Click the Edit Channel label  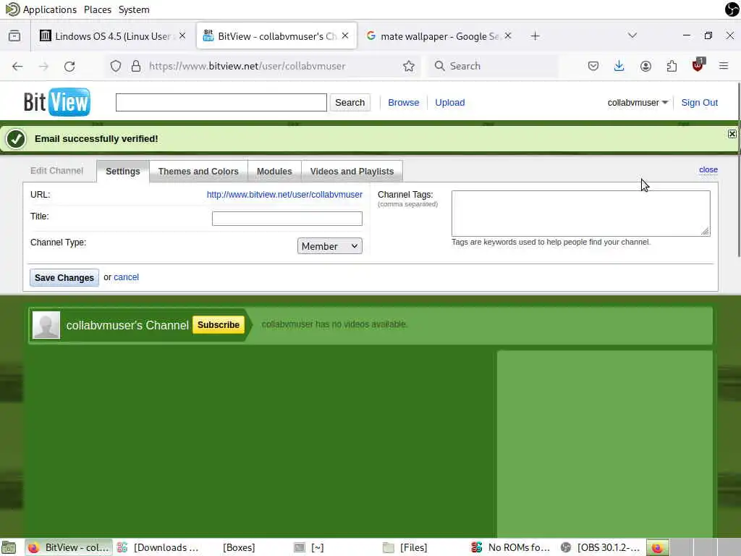tap(56, 171)
